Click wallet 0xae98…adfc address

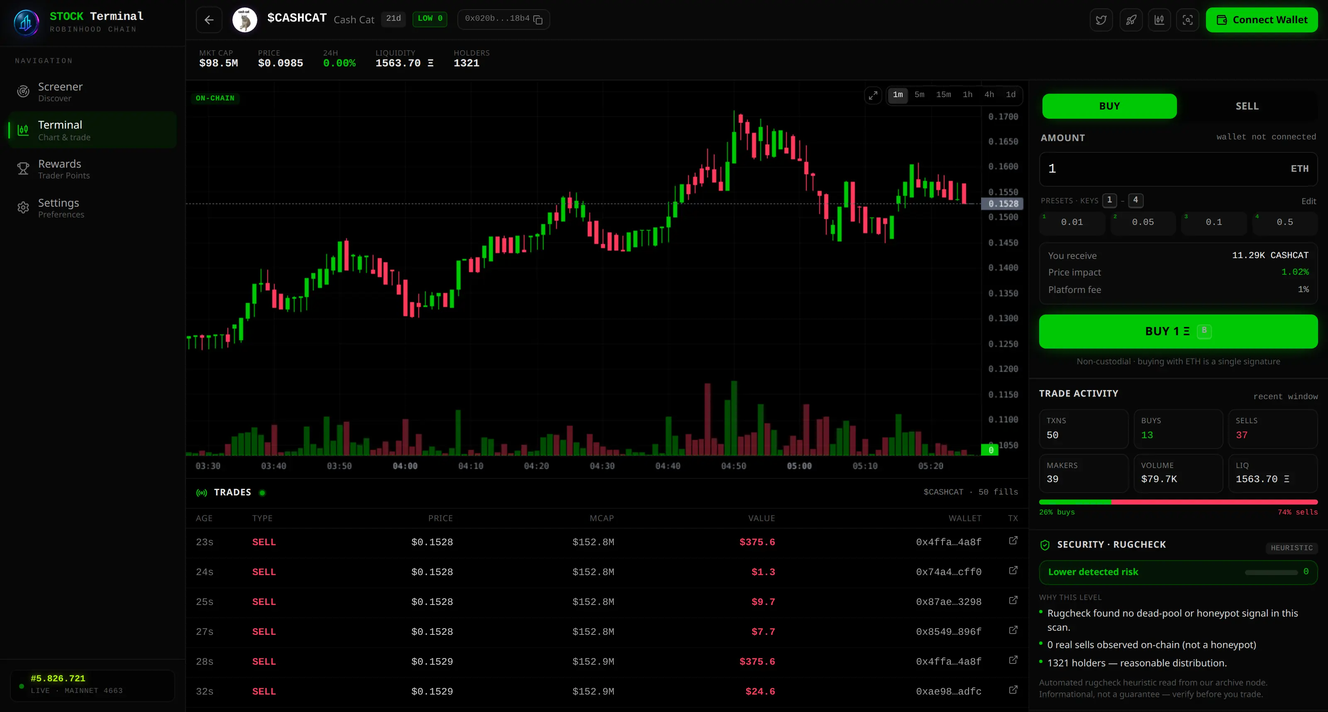click(948, 691)
